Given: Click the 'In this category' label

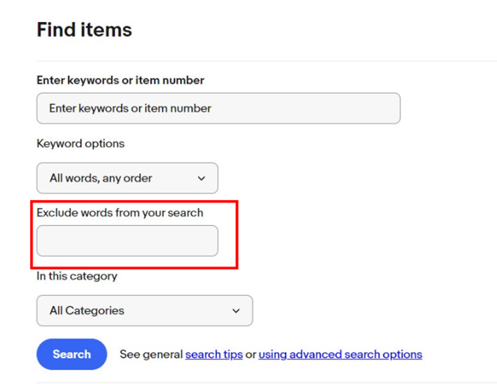Looking at the screenshot, I should (77, 276).
